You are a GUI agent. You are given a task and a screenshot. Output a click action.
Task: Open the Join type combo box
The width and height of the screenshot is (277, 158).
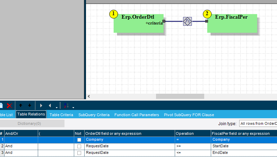coord(258,123)
